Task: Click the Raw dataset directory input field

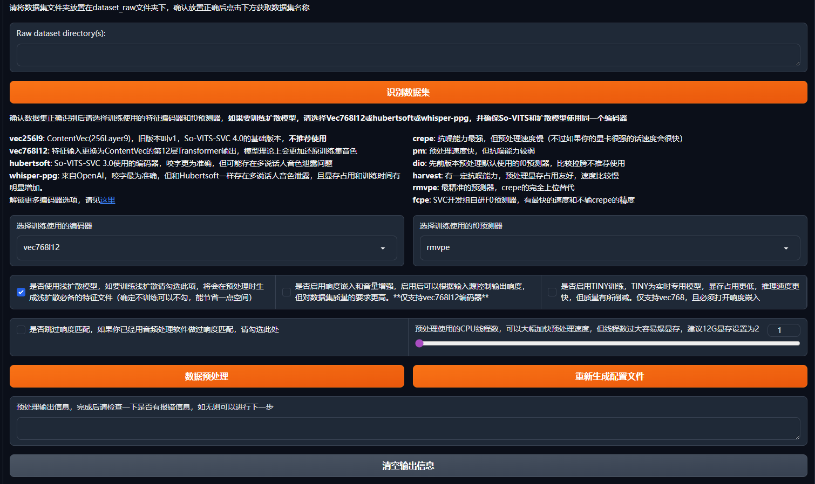Action: [x=407, y=55]
